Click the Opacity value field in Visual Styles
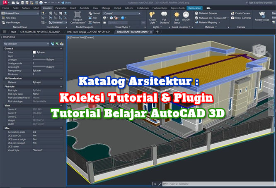The height and width of the screenshot is (188, 276). [x=118, y=22]
